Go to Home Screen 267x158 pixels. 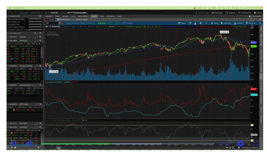pyautogui.click(x=202, y=13)
